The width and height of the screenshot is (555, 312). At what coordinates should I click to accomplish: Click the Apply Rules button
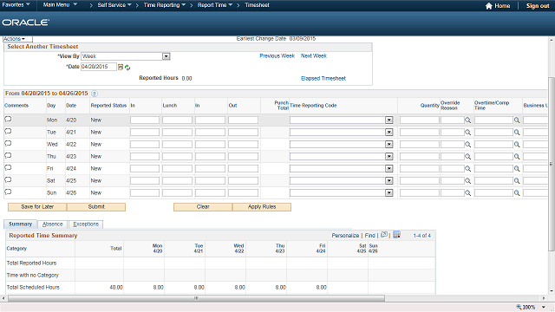coord(262,207)
